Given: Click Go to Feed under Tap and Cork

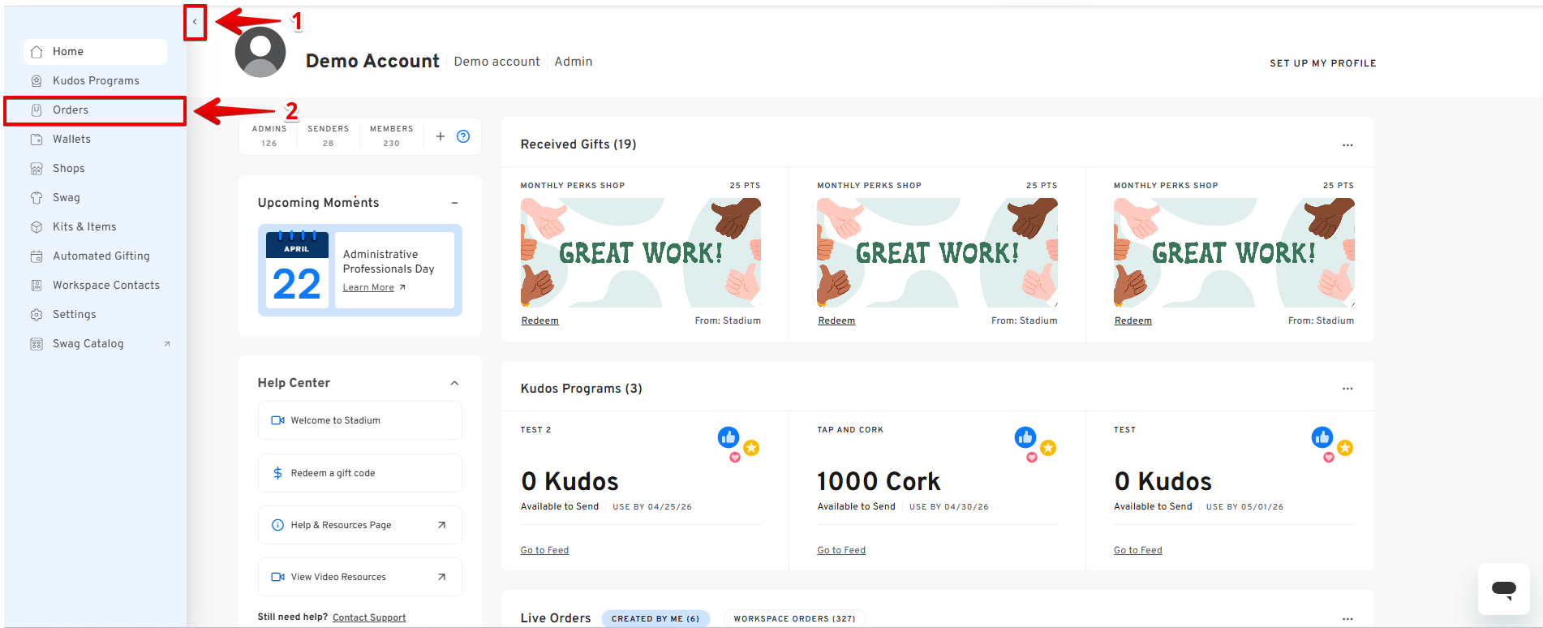Looking at the screenshot, I should point(841,550).
